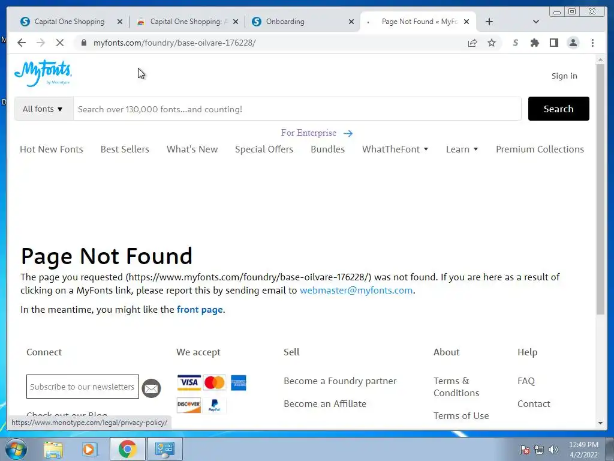
Task: Close the first Capital One Shopping tab
Action: (x=120, y=22)
